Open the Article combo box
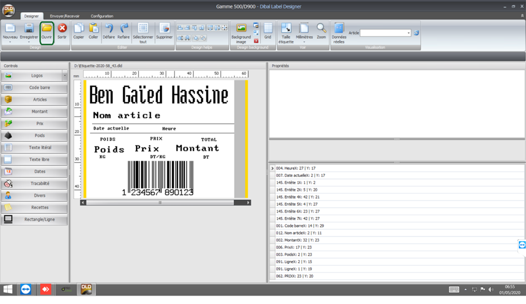Screen dimensions: 526x304 (385, 33)
